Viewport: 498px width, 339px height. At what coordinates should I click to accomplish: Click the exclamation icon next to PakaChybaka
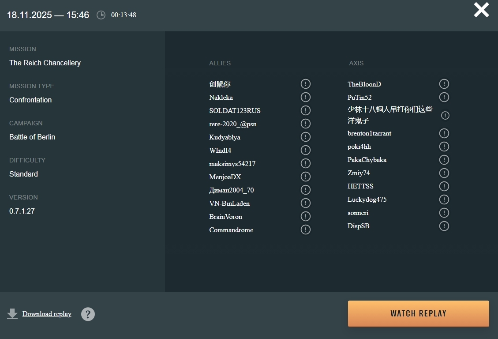pos(444,160)
